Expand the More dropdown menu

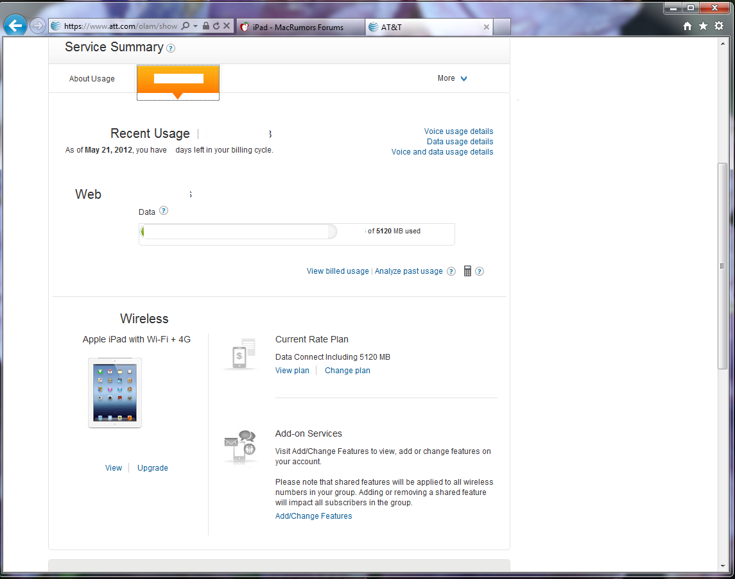pyautogui.click(x=453, y=78)
